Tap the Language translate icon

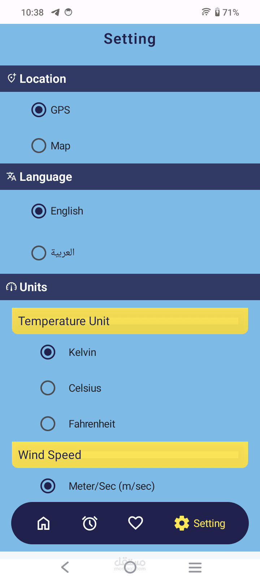(x=12, y=176)
